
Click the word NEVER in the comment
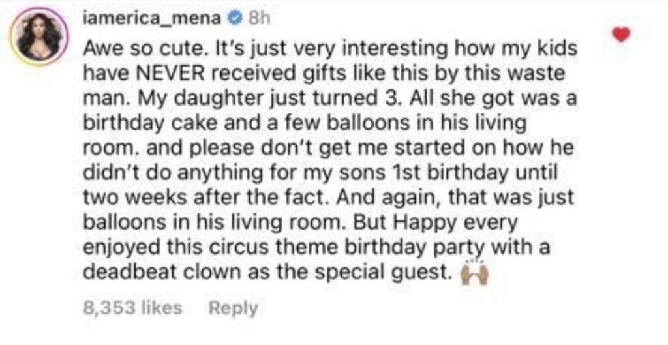pyautogui.click(x=166, y=74)
